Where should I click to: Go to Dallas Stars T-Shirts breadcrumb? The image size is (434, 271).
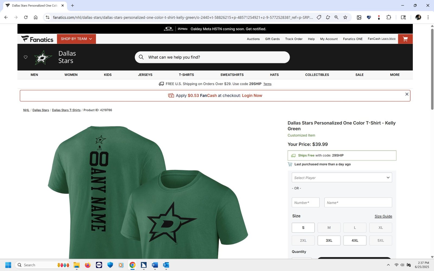(x=66, y=110)
